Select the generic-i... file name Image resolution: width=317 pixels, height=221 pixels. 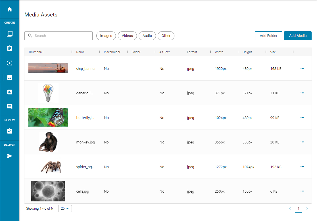(x=85, y=93)
